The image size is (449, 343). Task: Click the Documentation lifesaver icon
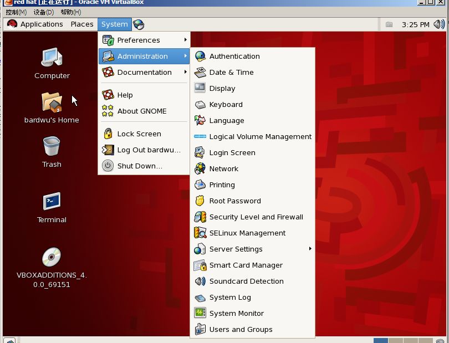pyautogui.click(x=108, y=72)
